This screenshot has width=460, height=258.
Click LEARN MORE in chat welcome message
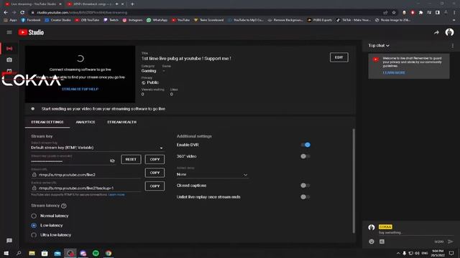pos(394,72)
